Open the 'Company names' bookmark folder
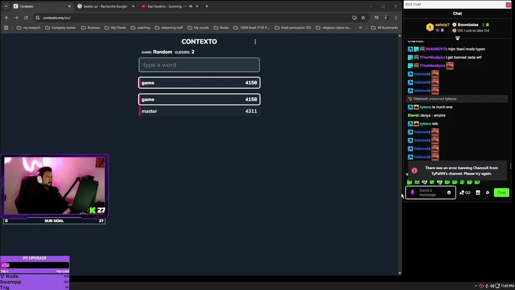515x290 pixels. tap(60, 28)
